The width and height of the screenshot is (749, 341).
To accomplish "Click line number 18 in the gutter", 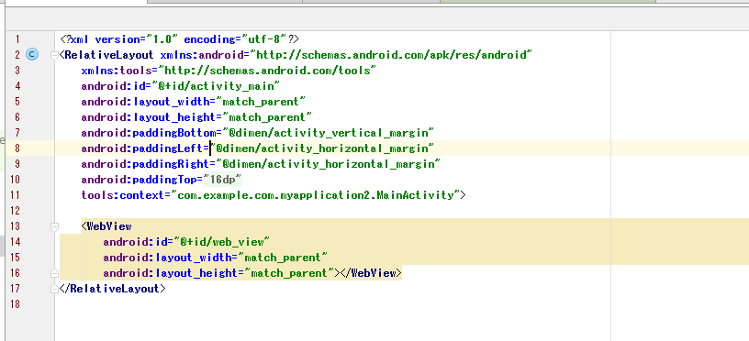I will (15, 304).
